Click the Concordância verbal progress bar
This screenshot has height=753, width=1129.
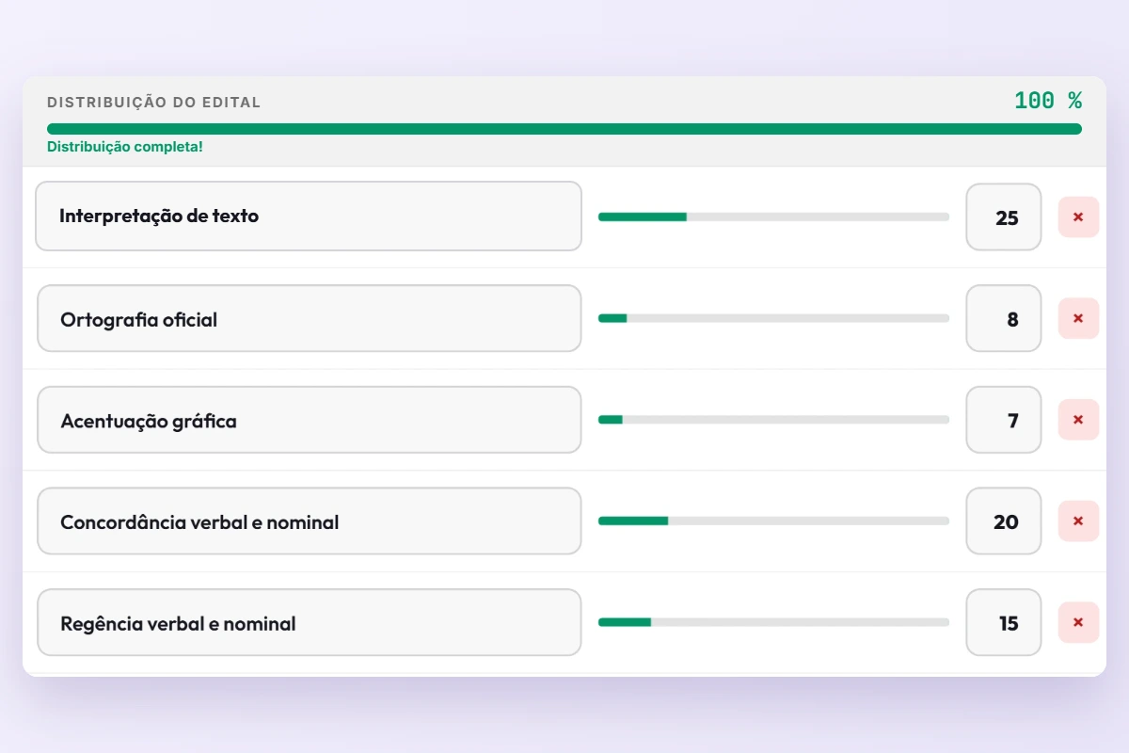tap(773, 521)
